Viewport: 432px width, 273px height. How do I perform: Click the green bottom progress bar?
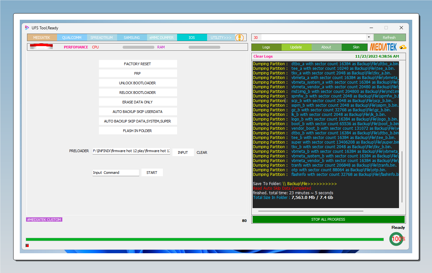pos(205,239)
